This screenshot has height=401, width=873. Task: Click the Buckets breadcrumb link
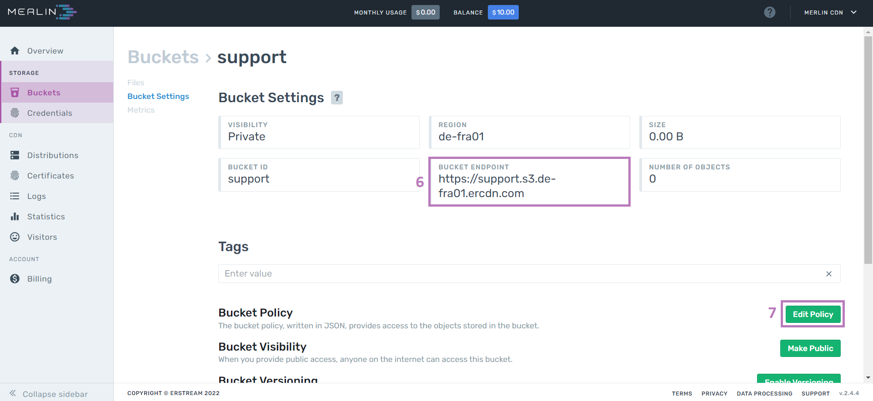coord(163,57)
